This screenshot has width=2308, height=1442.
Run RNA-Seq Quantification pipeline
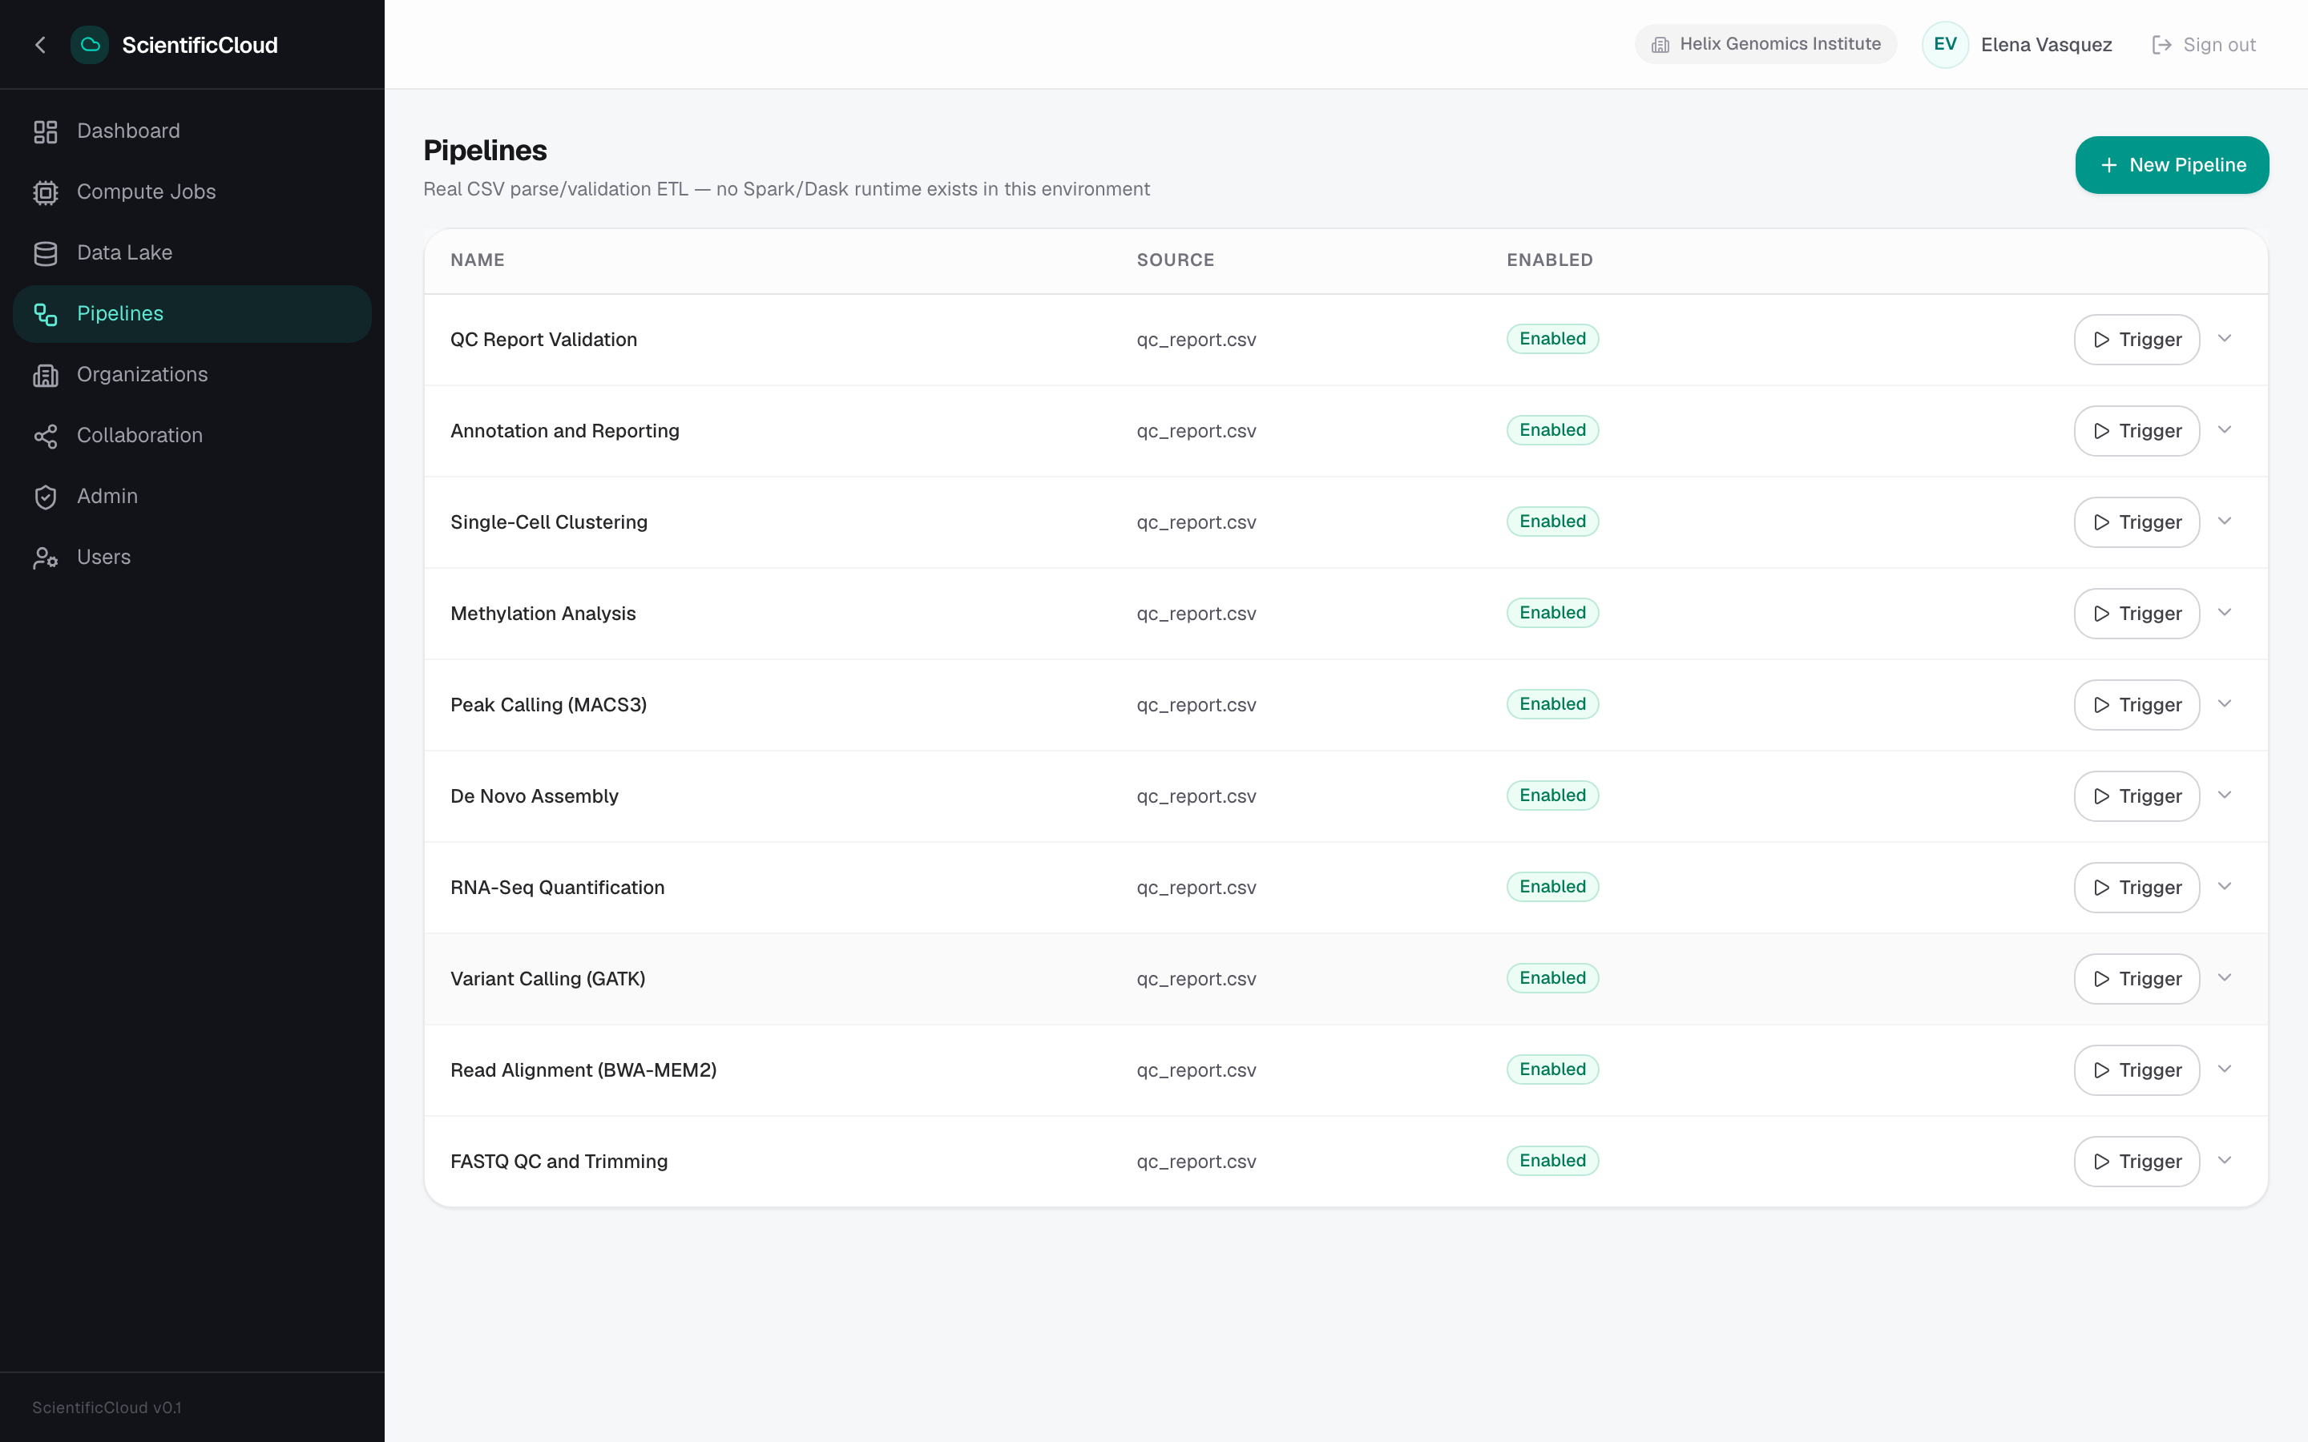pyautogui.click(x=2137, y=888)
